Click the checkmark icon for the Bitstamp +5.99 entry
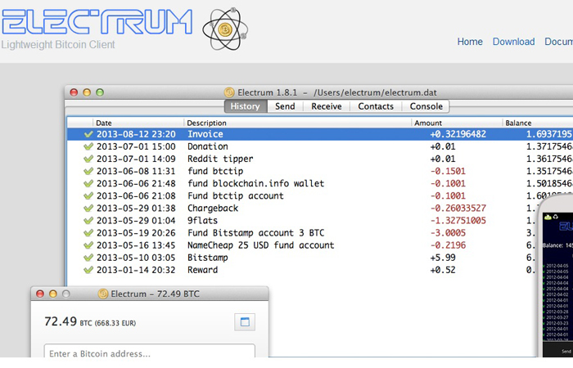This screenshot has width=573, height=368. pos(88,258)
